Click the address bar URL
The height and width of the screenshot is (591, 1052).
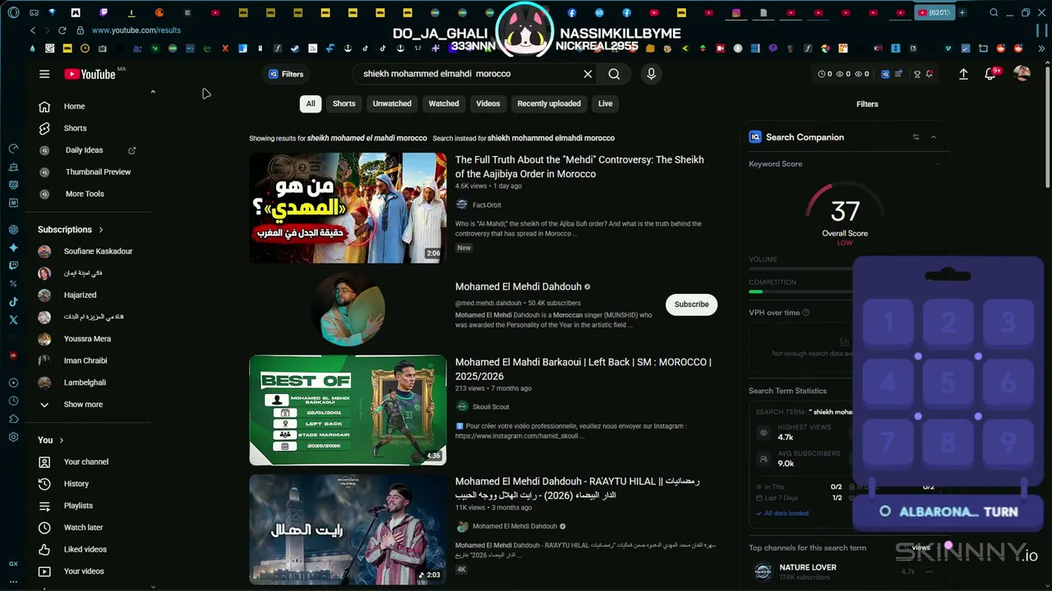tap(136, 30)
